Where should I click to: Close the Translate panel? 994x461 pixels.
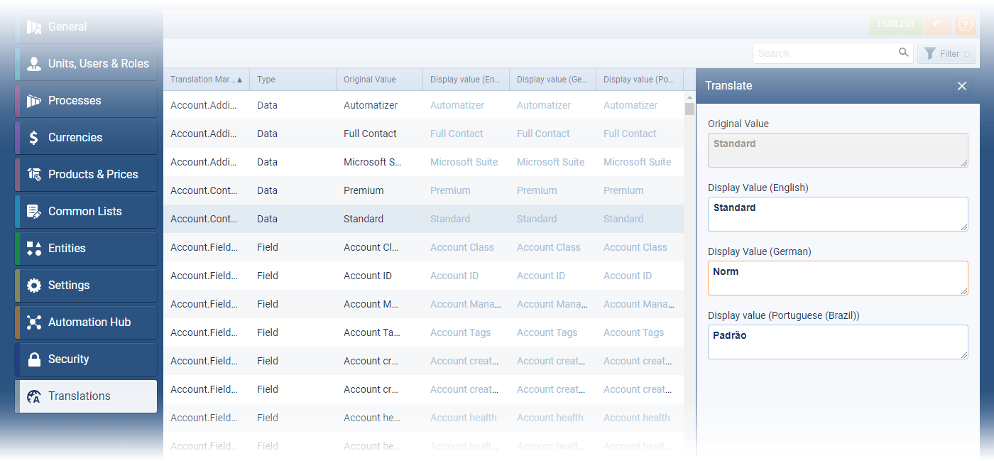point(962,86)
